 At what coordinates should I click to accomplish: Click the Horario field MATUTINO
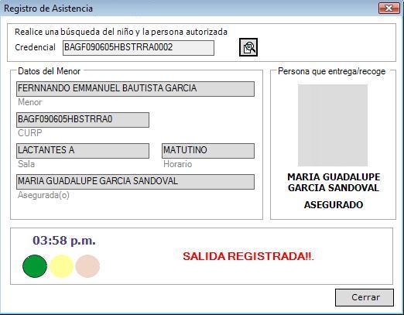coord(208,151)
